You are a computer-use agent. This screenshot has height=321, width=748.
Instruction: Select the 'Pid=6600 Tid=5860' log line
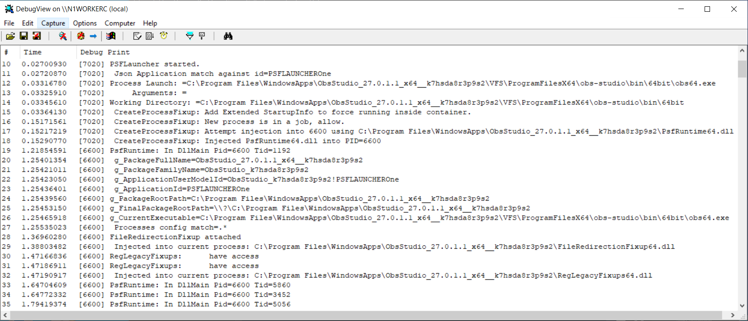[x=369, y=285]
